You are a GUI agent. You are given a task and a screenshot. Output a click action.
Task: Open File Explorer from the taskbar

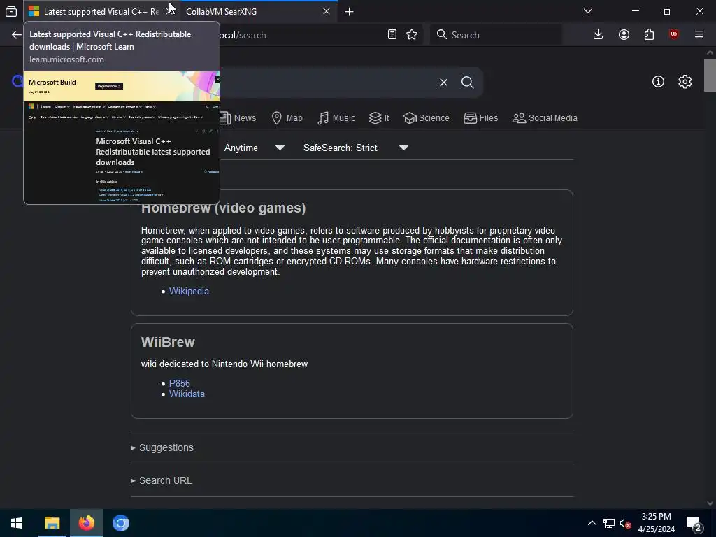tap(52, 523)
